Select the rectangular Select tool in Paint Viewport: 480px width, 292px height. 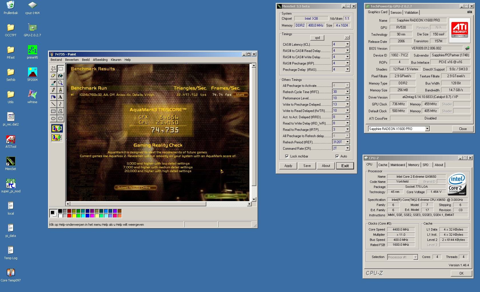[x=61, y=69]
